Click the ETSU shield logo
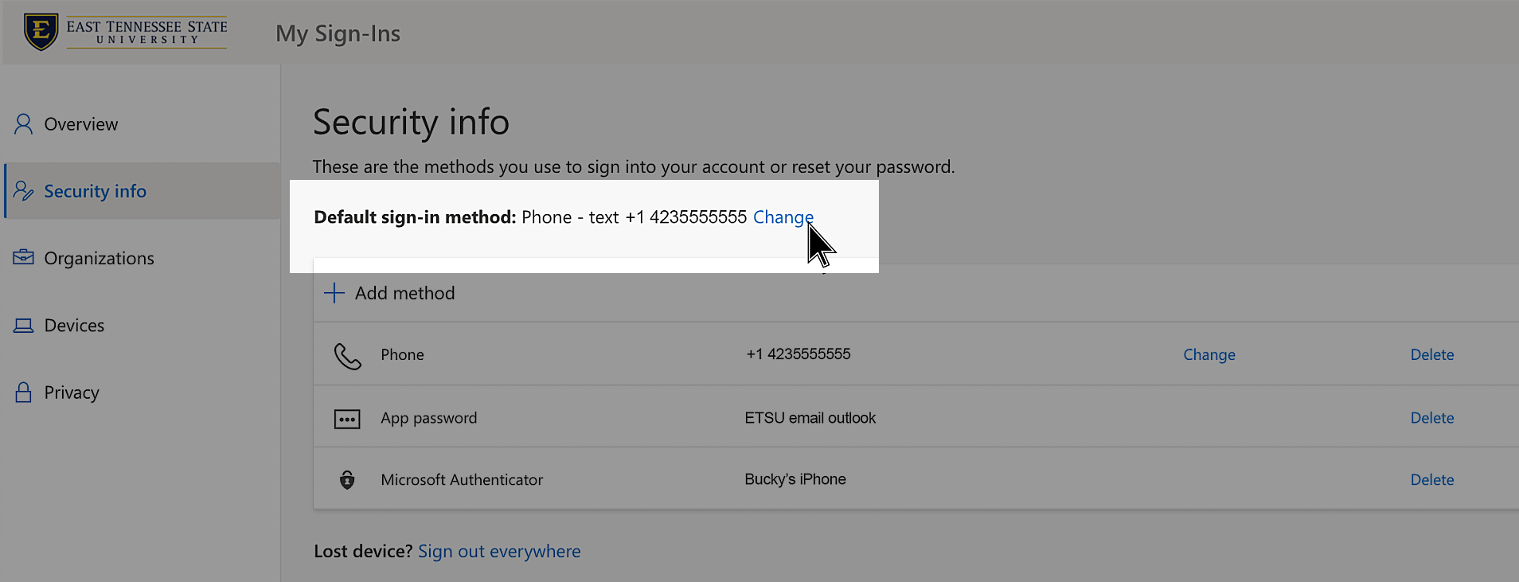This screenshot has height=582, width=1519. click(x=41, y=32)
